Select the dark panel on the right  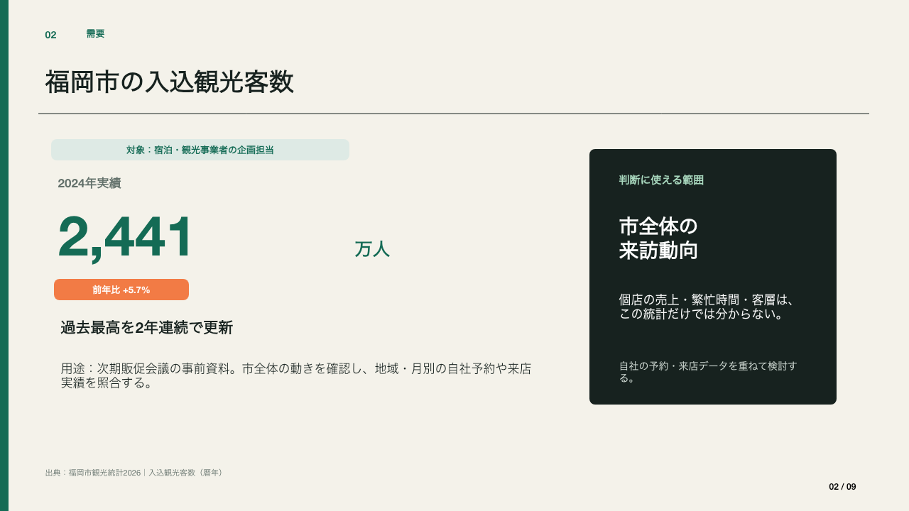click(x=713, y=277)
